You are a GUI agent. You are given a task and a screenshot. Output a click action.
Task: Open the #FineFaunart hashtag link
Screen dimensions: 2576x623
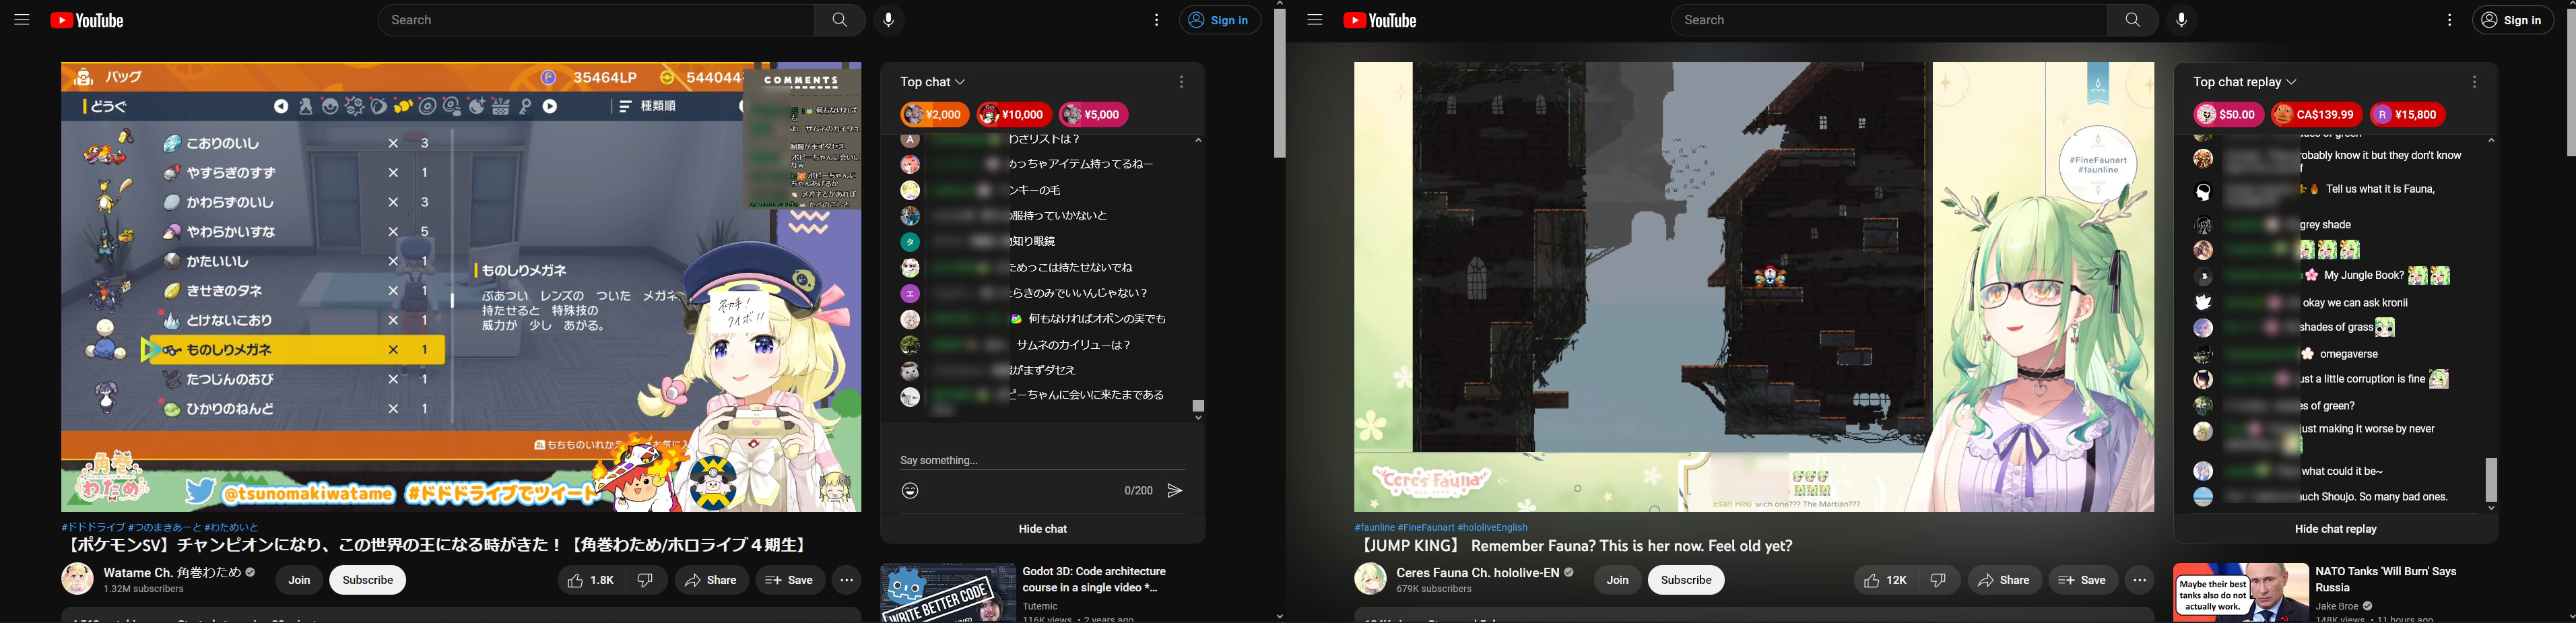tap(1426, 527)
